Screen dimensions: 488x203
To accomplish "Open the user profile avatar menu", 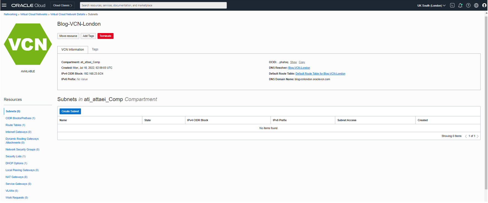I will pyautogui.click(x=484, y=6).
